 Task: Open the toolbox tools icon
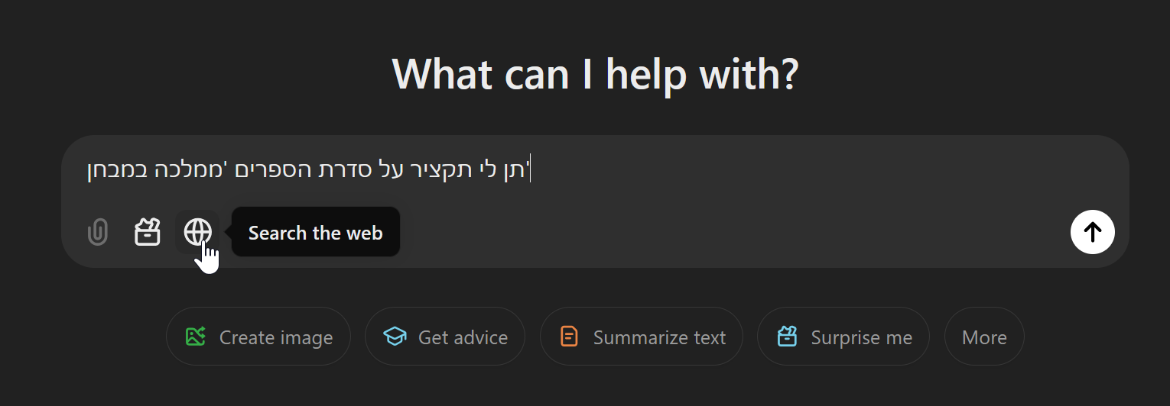coord(148,232)
